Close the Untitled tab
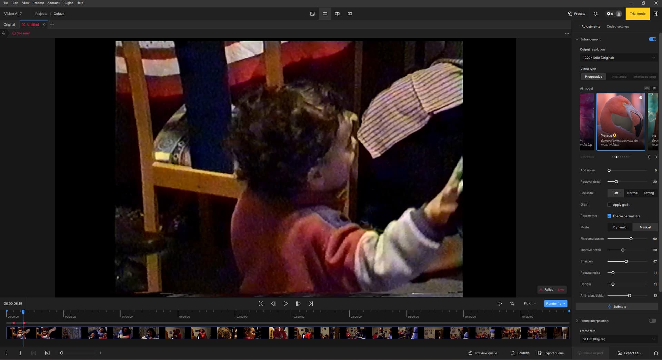This screenshot has width=662, height=360. [x=44, y=24]
